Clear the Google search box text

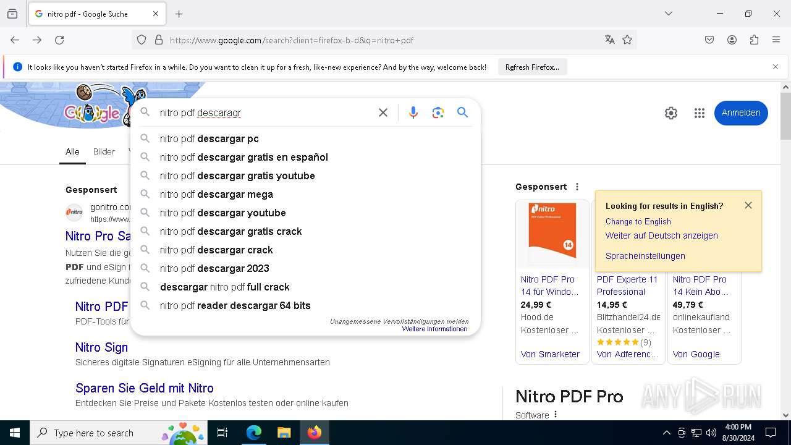click(x=383, y=112)
